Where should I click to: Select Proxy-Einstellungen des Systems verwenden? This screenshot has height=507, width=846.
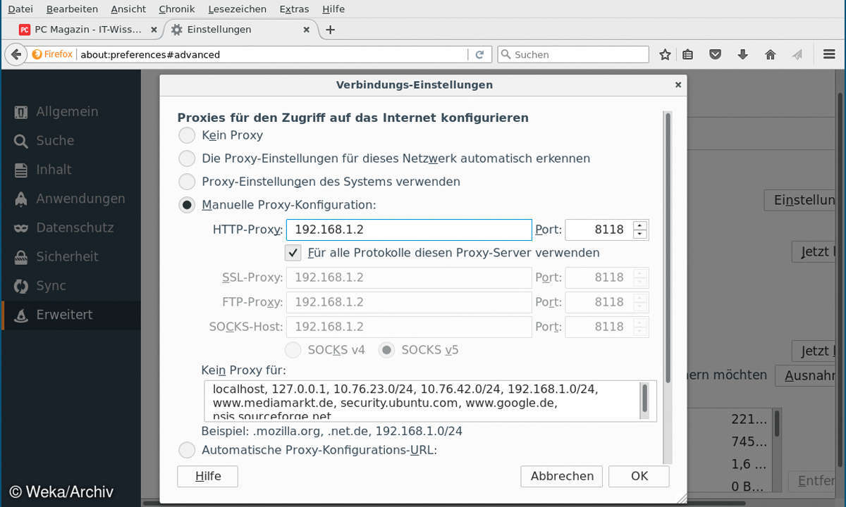click(187, 182)
